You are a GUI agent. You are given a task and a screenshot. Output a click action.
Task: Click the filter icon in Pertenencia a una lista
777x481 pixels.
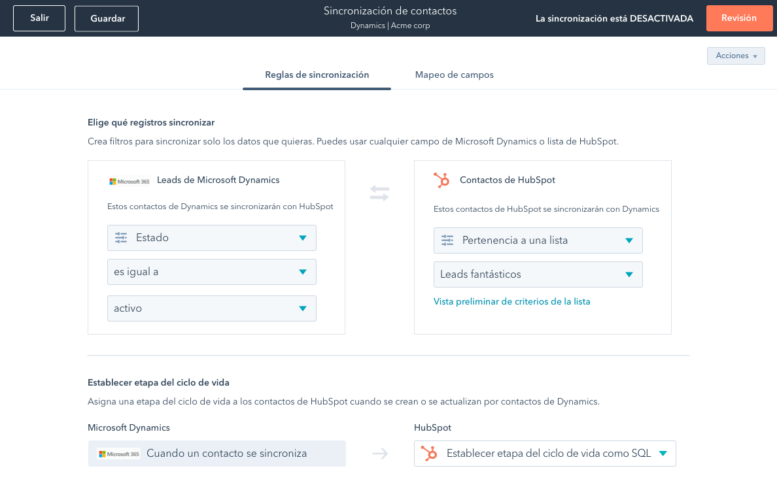tap(447, 241)
